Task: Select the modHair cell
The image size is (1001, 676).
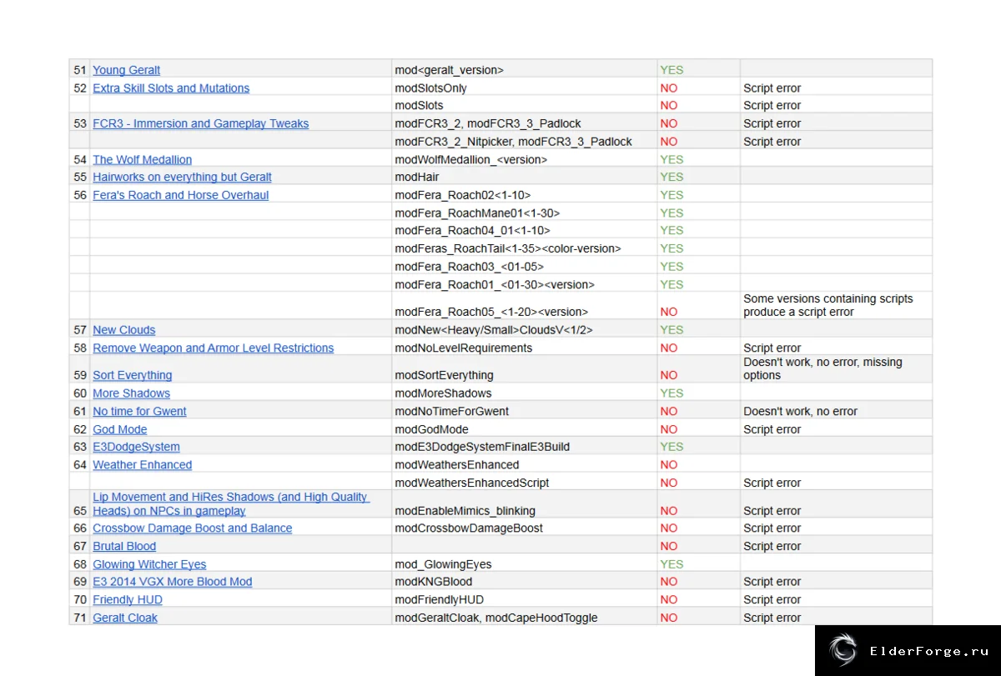Action: pyautogui.click(x=524, y=177)
